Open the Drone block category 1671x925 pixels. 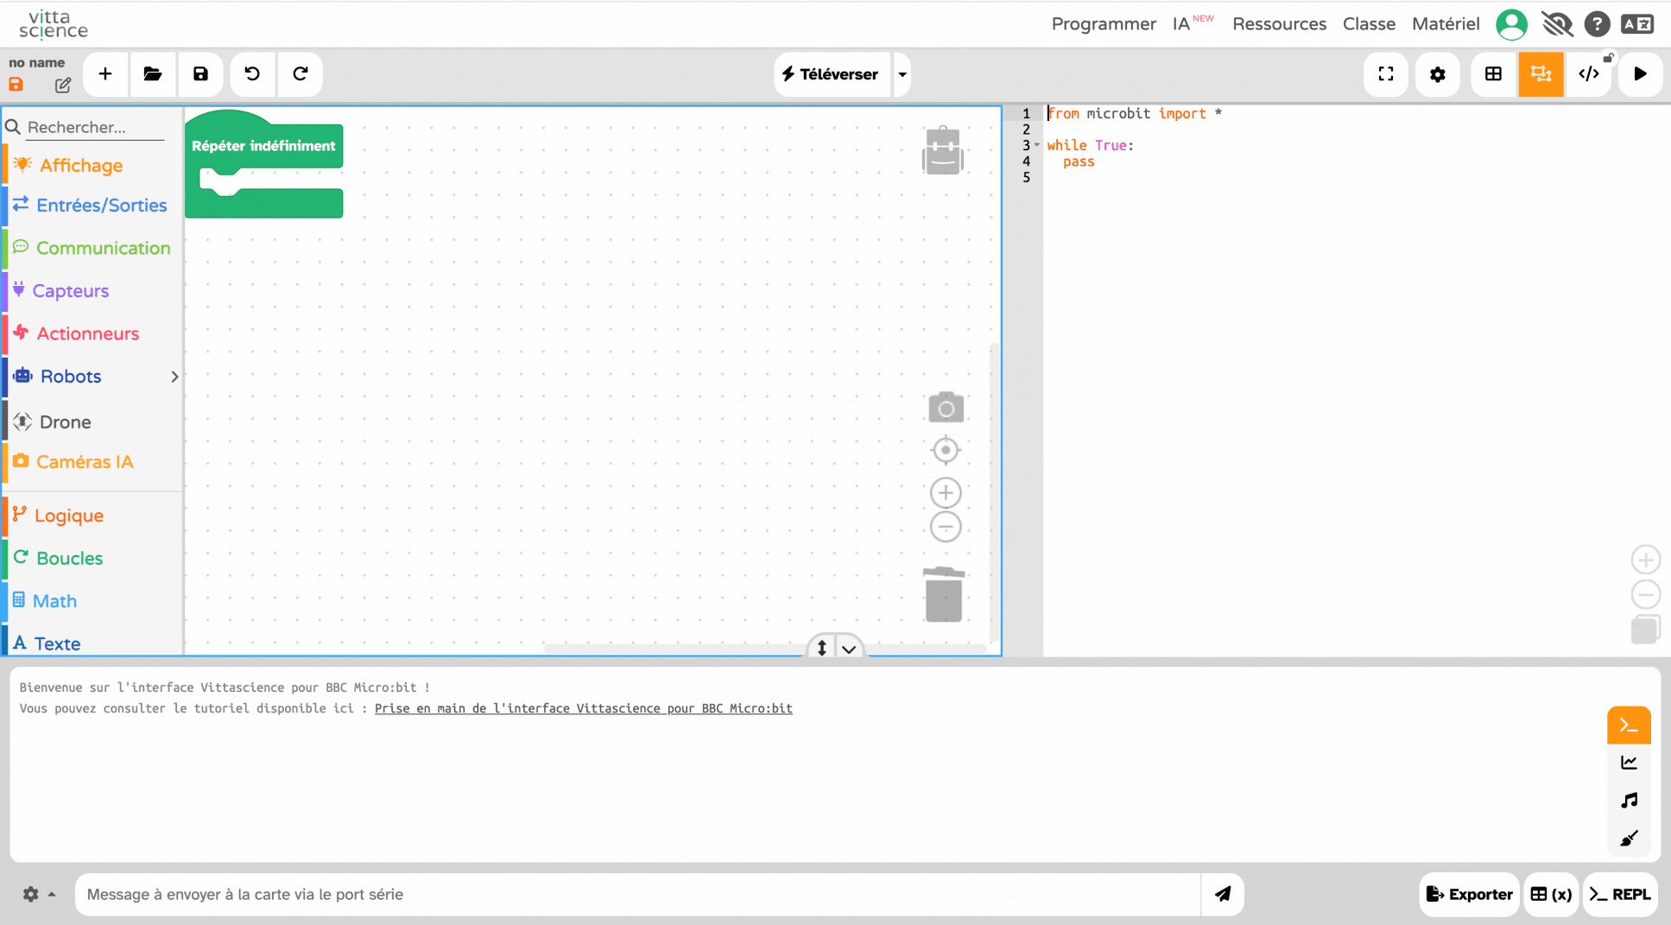coord(92,421)
